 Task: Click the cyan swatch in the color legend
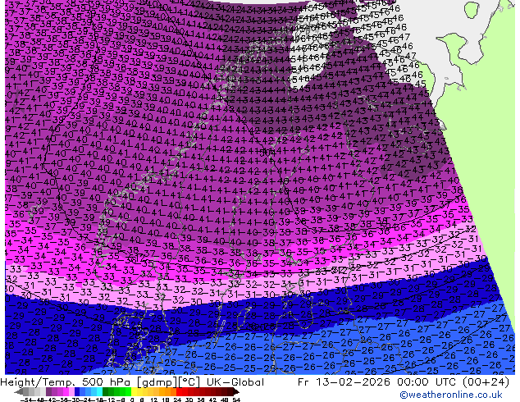100,391
